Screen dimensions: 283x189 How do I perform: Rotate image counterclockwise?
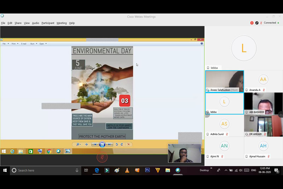coord(117,144)
